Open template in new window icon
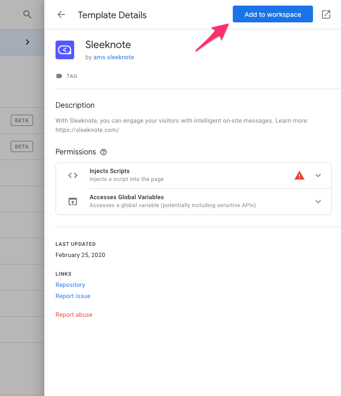This screenshot has width=341, height=396. pyautogui.click(x=326, y=14)
